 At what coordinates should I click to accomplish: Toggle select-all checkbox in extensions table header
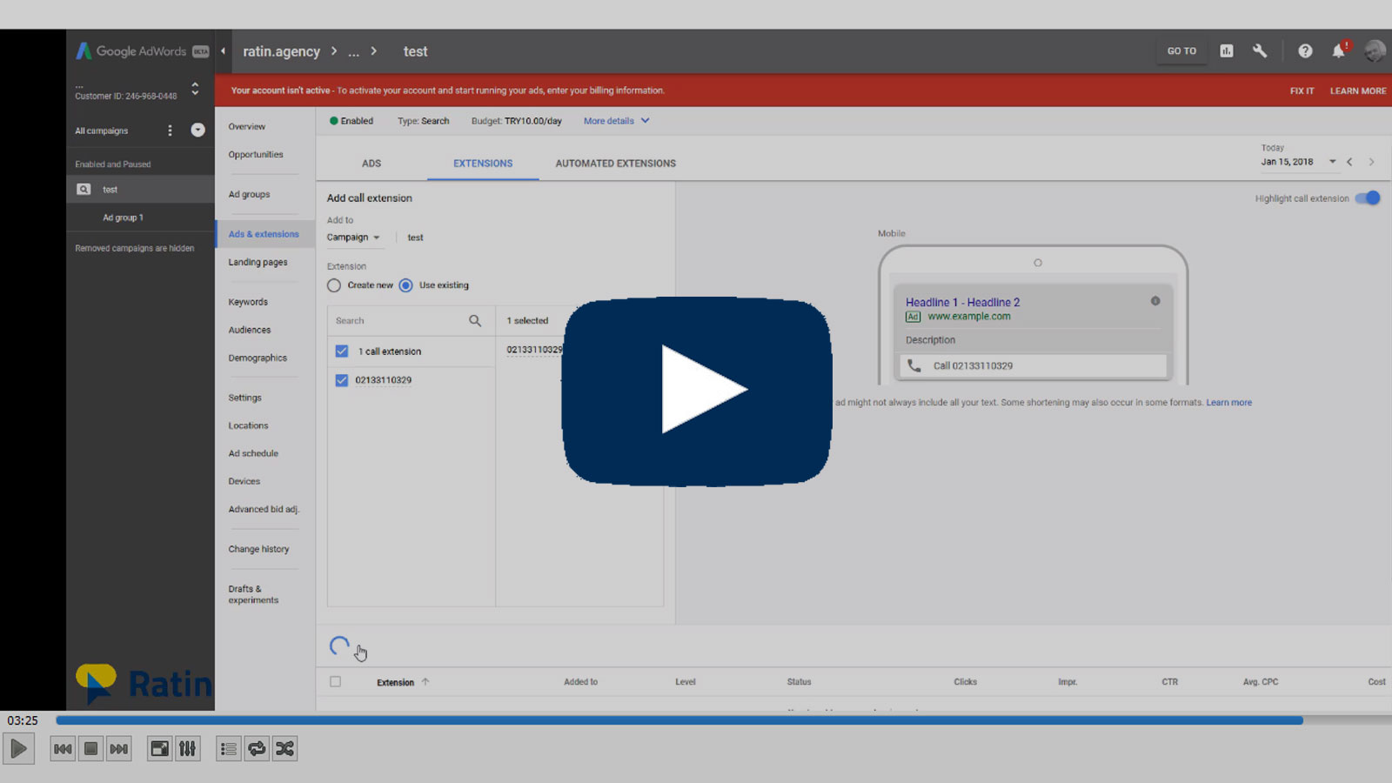tap(335, 682)
